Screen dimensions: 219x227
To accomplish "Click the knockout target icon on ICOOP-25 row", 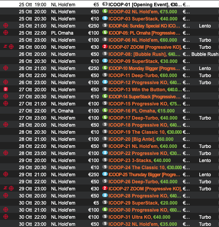I will [x=6, y=174].
